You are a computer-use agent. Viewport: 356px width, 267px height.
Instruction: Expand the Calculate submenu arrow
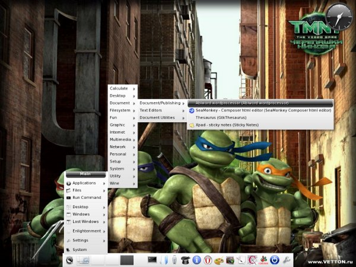coord(134,89)
